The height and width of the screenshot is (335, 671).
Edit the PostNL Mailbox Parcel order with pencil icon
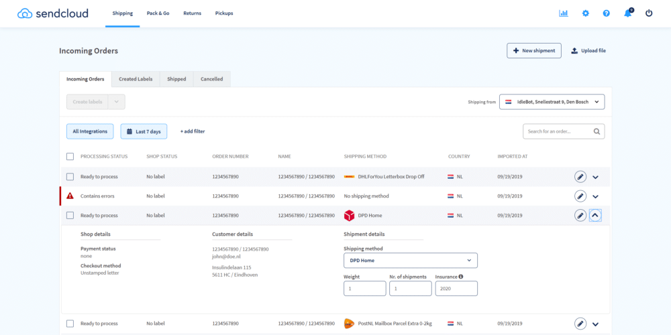point(580,324)
